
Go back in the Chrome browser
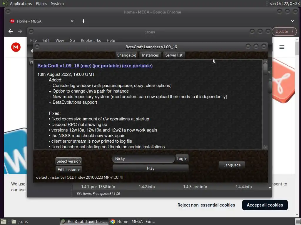point(11,31)
